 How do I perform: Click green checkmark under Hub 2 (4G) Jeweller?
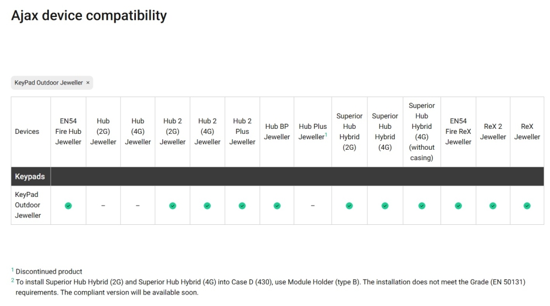pyautogui.click(x=207, y=206)
